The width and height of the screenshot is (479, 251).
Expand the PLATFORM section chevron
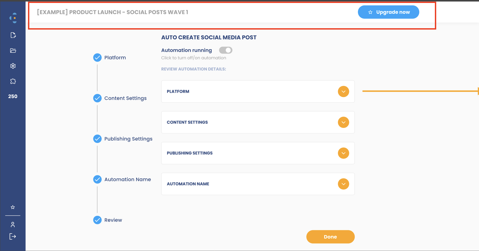tap(343, 92)
